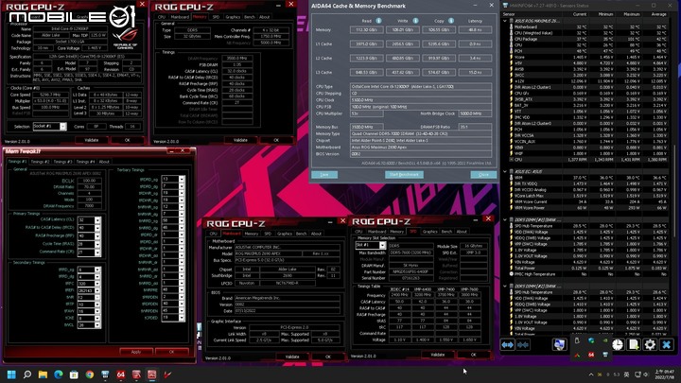Open SPD tab in CPU-Z Memory window
This screenshot has height=383, width=681.
point(216,17)
